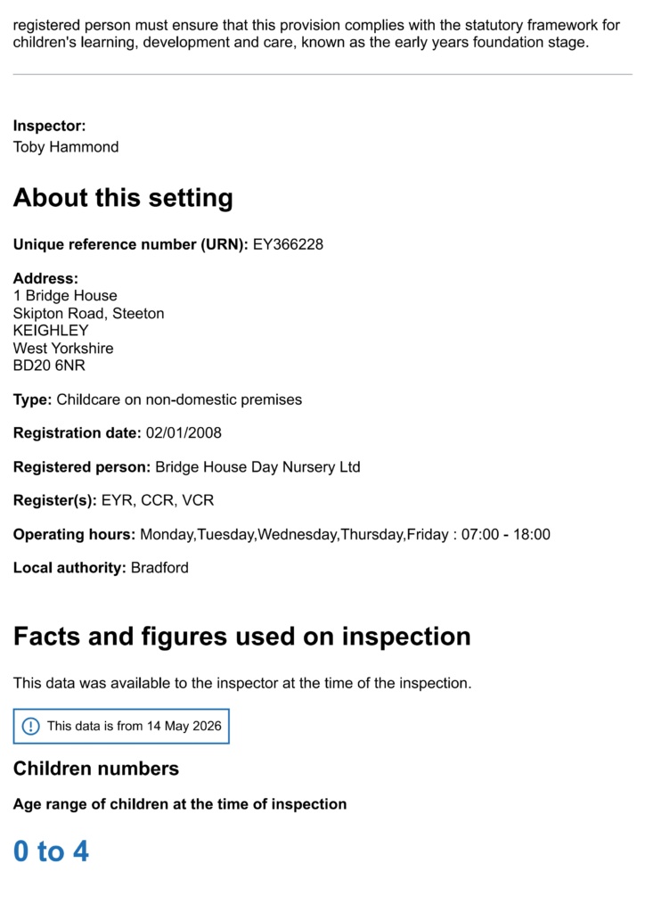
Task: Click the 'Skipton Road, Steeton' address line
Action: (88, 313)
